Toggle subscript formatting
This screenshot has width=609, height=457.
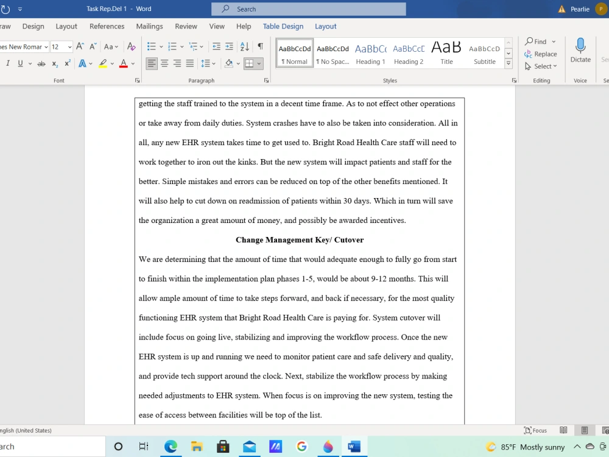tap(55, 63)
